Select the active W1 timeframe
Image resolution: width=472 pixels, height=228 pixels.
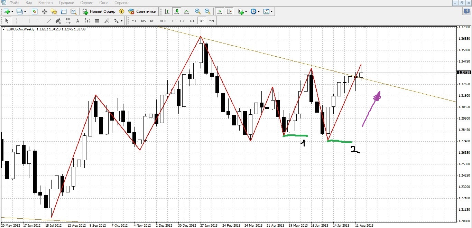point(202,21)
